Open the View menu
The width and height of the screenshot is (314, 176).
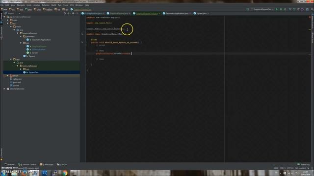(13, 5)
